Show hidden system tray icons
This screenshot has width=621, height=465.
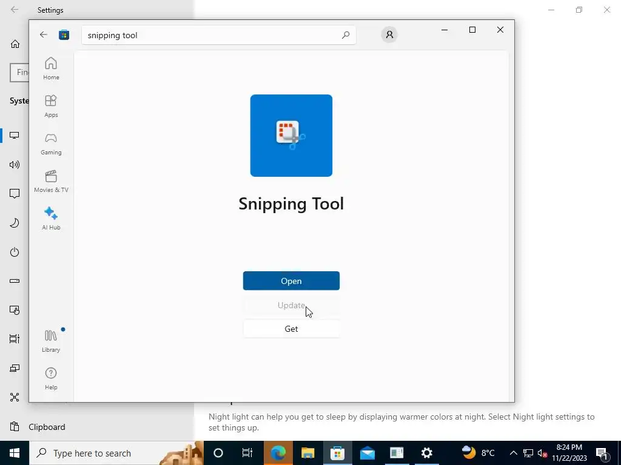click(513, 453)
